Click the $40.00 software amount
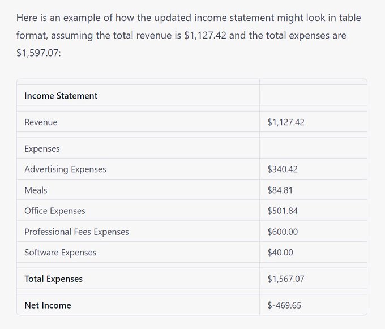This screenshot has width=385, height=329. pyautogui.click(x=280, y=253)
